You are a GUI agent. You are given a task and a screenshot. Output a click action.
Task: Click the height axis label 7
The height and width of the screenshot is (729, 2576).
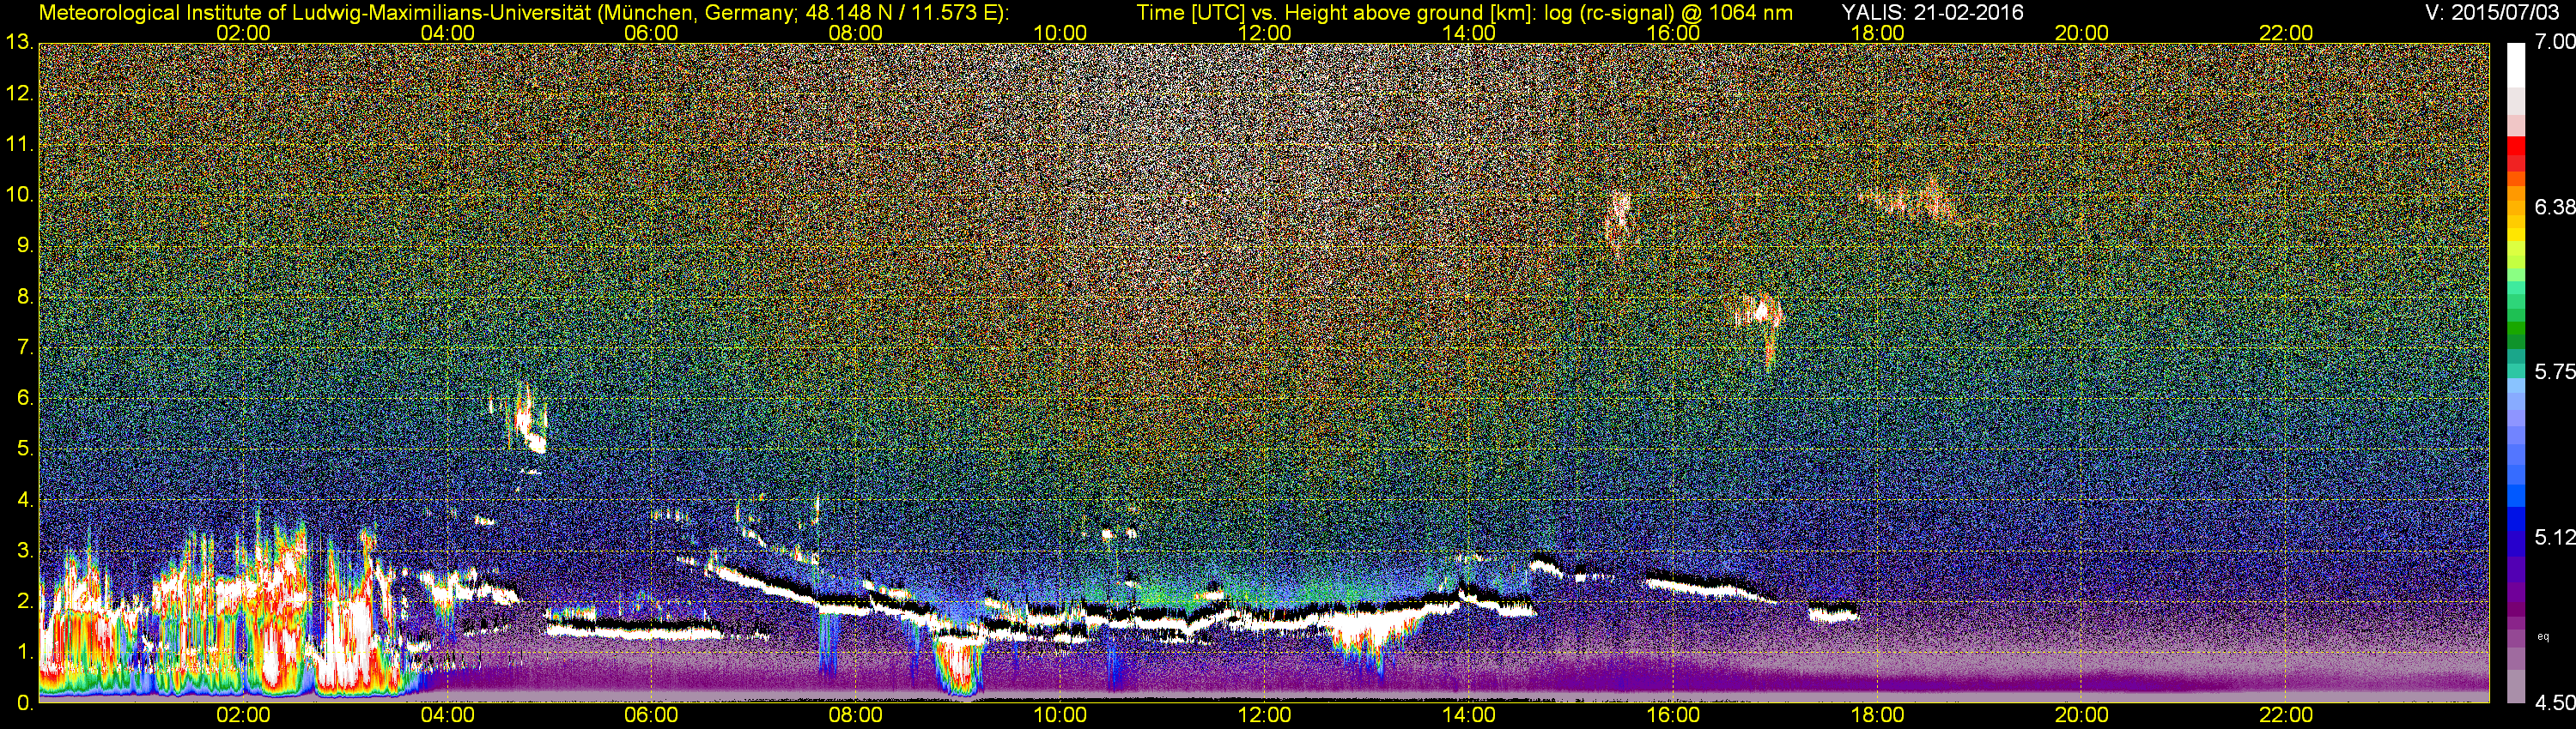click(25, 347)
